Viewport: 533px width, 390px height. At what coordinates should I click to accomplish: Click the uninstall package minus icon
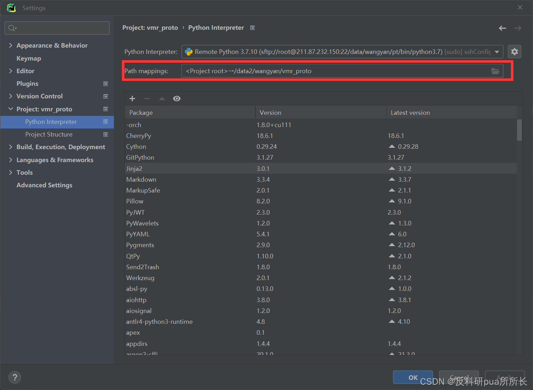click(x=147, y=99)
